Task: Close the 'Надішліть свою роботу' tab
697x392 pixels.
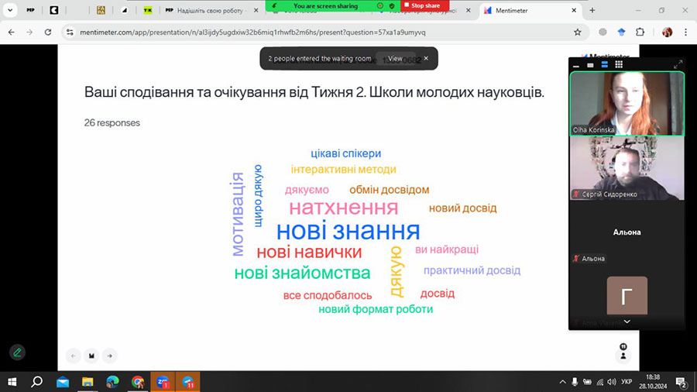Action: pyautogui.click(x=256, y=10)
